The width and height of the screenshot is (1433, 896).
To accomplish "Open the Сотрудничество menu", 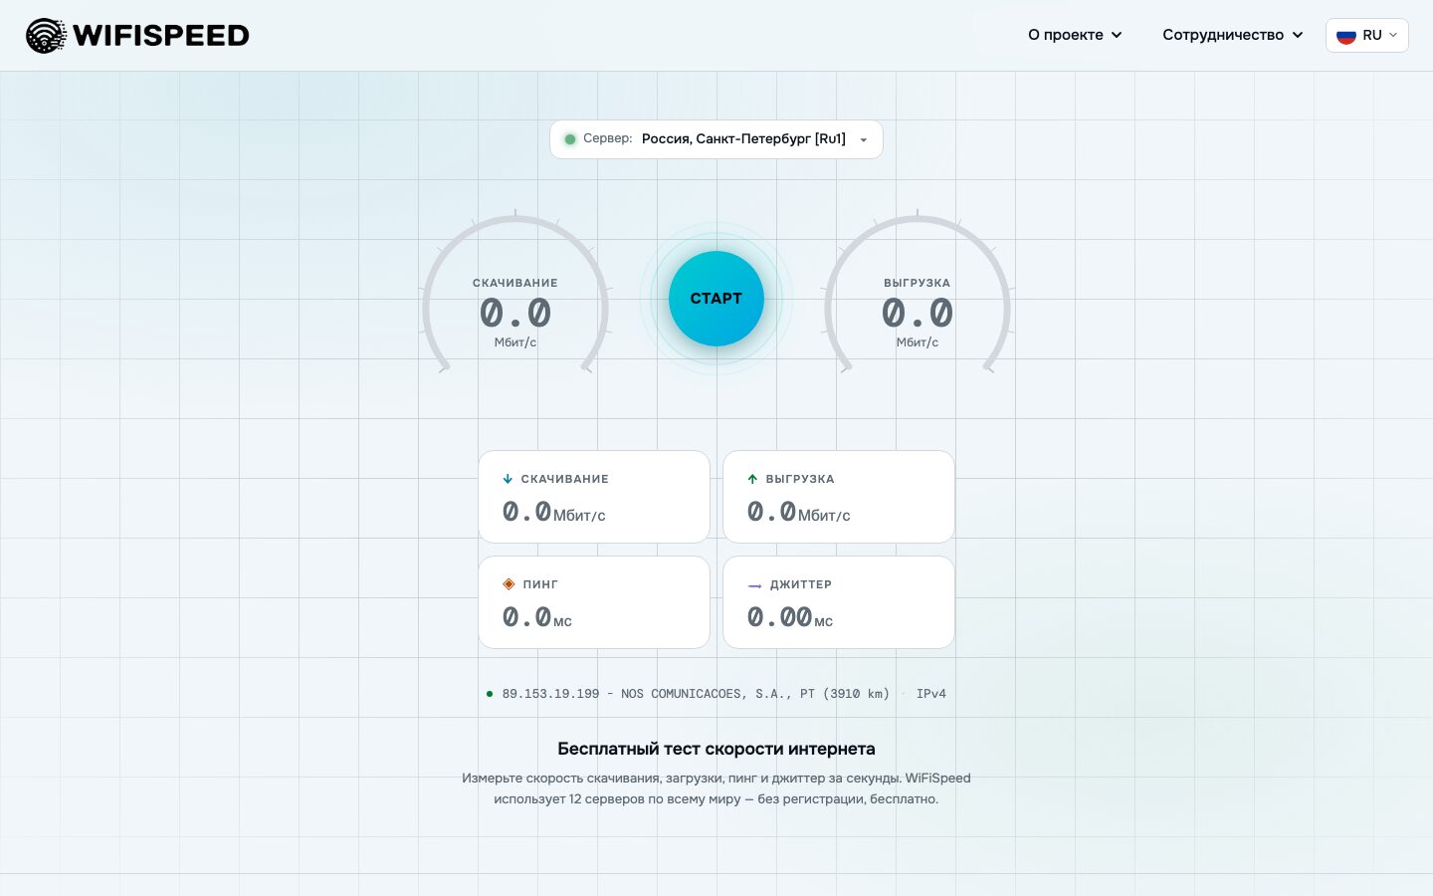I will click(1233, 35).
